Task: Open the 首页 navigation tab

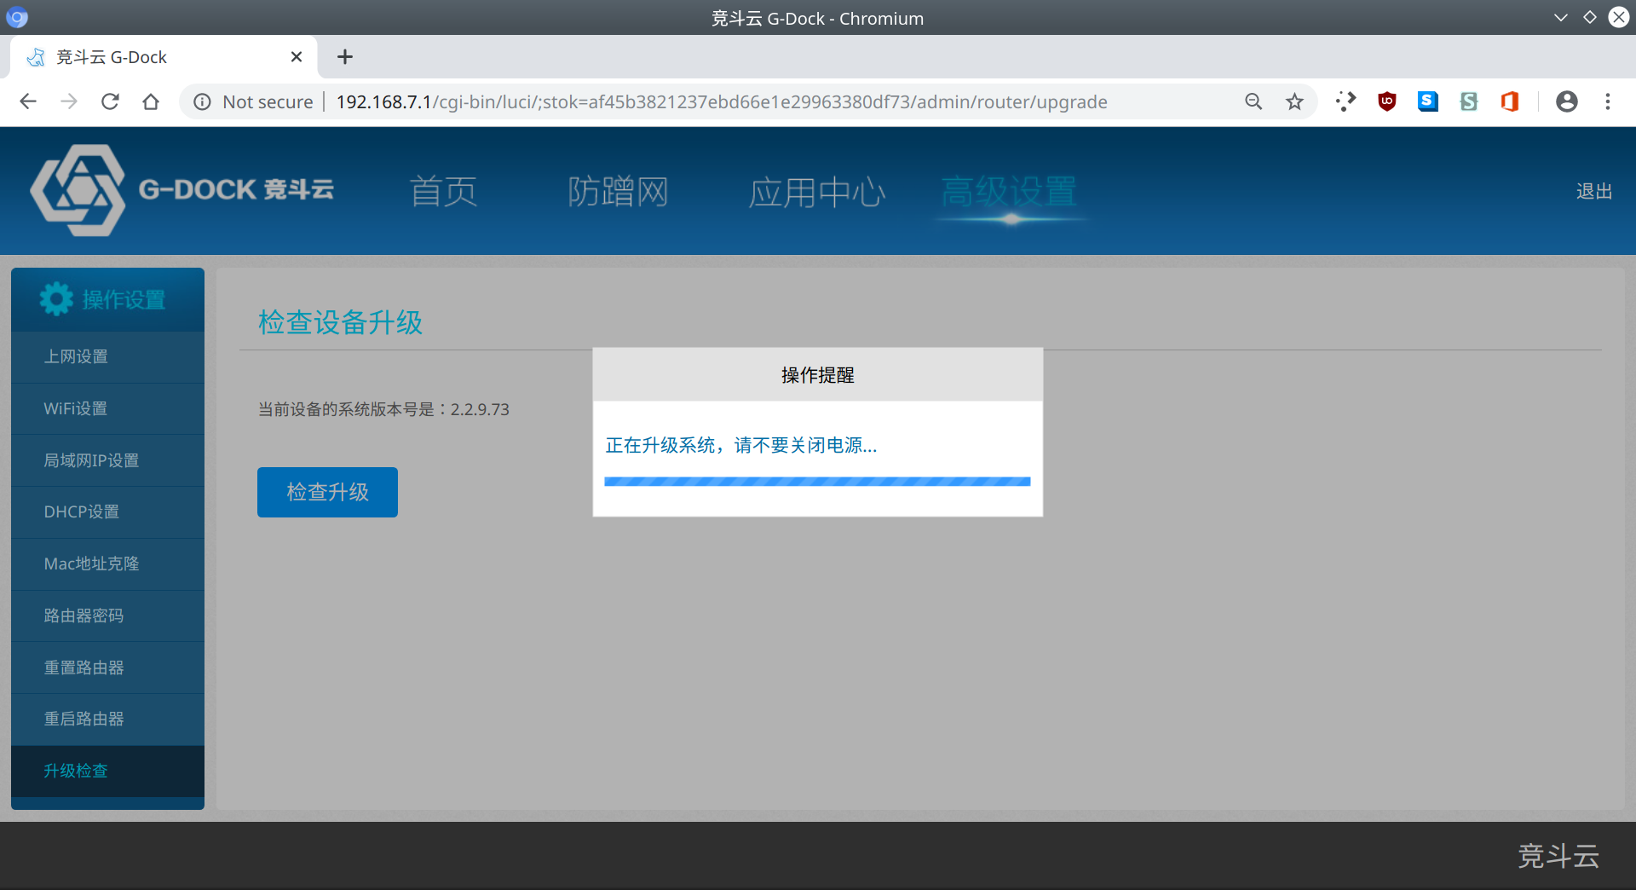Action: tap(443, 192)
